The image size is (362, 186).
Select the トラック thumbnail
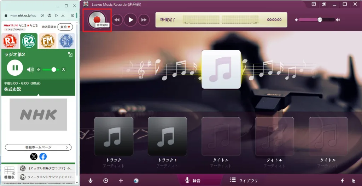point(114,136)
